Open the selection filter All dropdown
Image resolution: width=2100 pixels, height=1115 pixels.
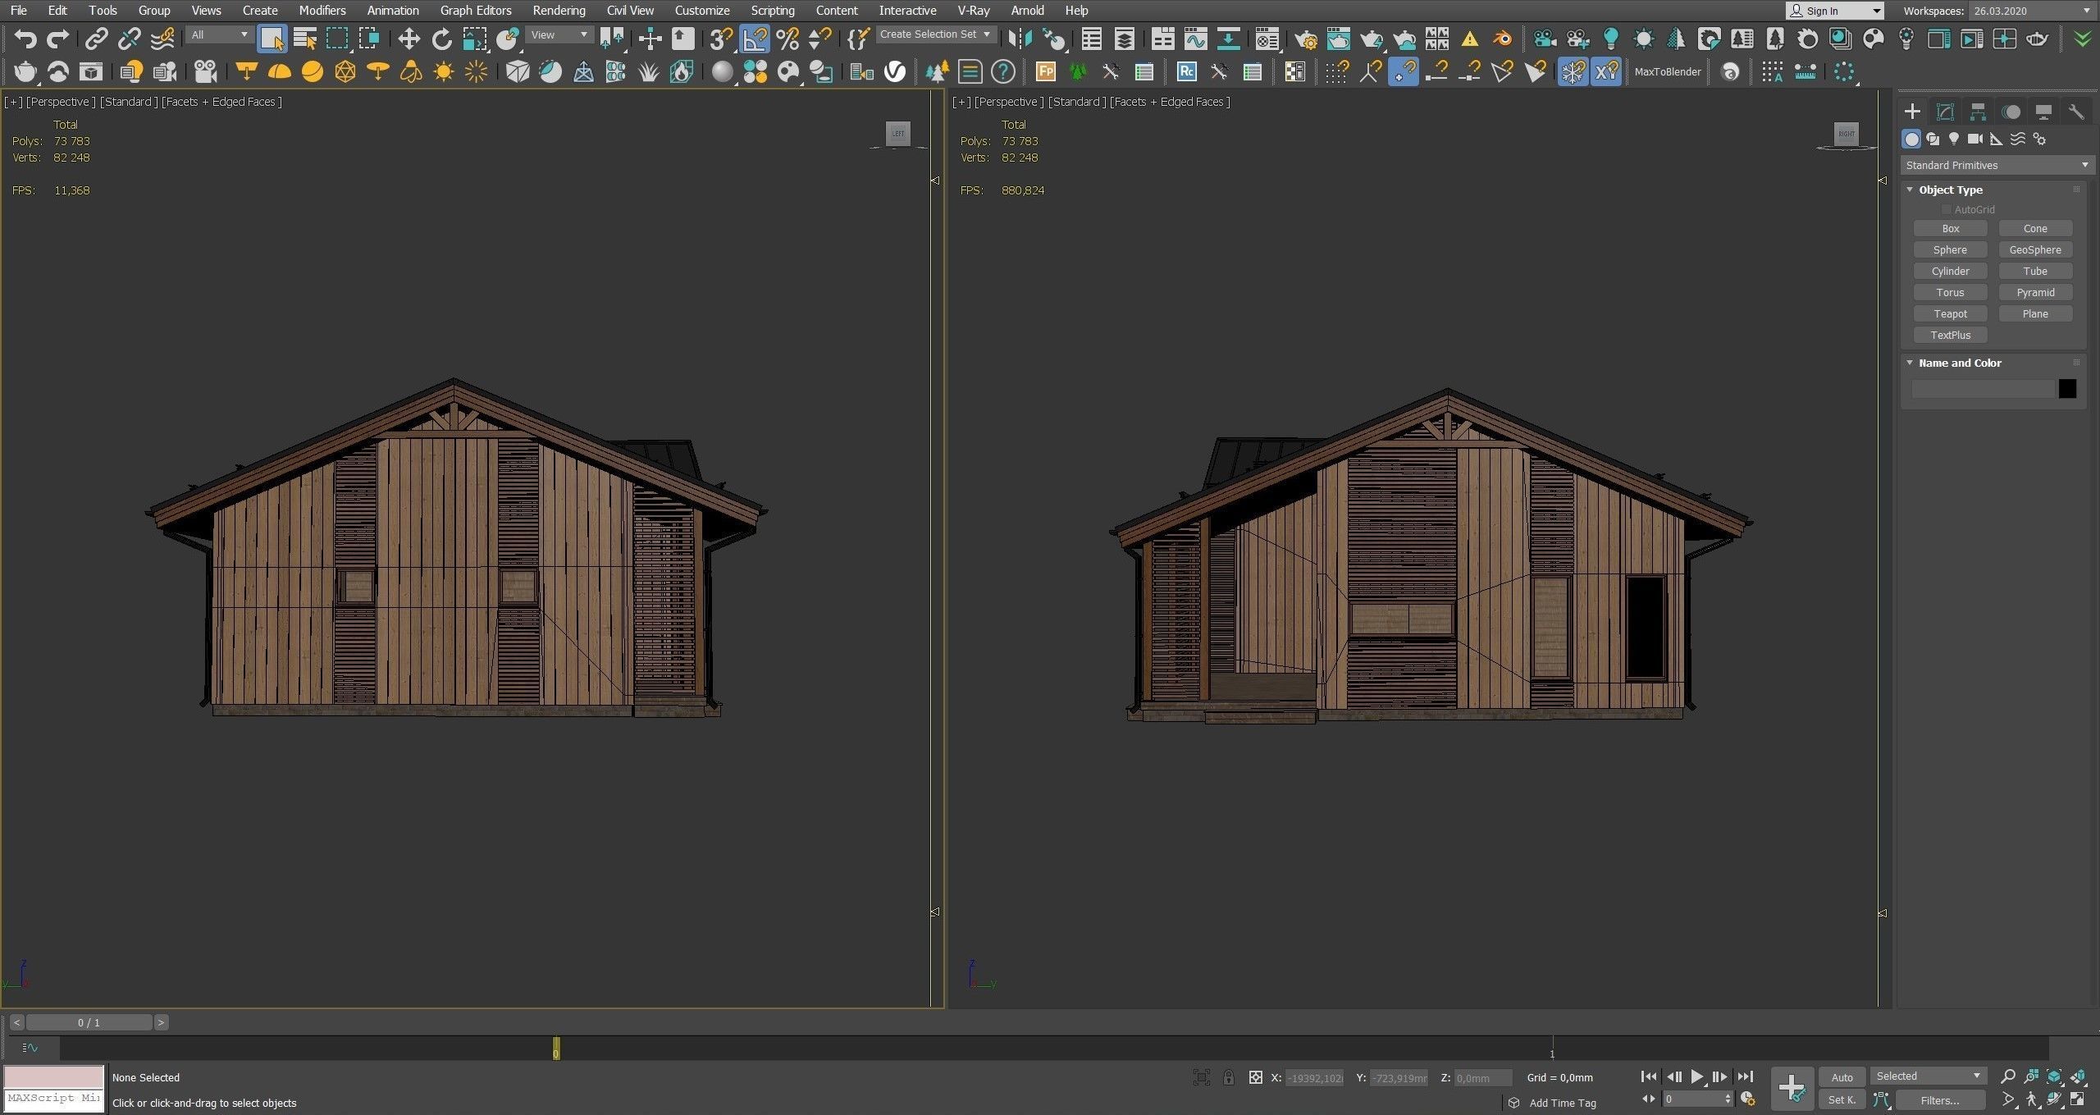click(218, 35)
